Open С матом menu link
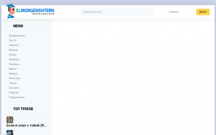This screenshot has width=216, height=135. 13,92
